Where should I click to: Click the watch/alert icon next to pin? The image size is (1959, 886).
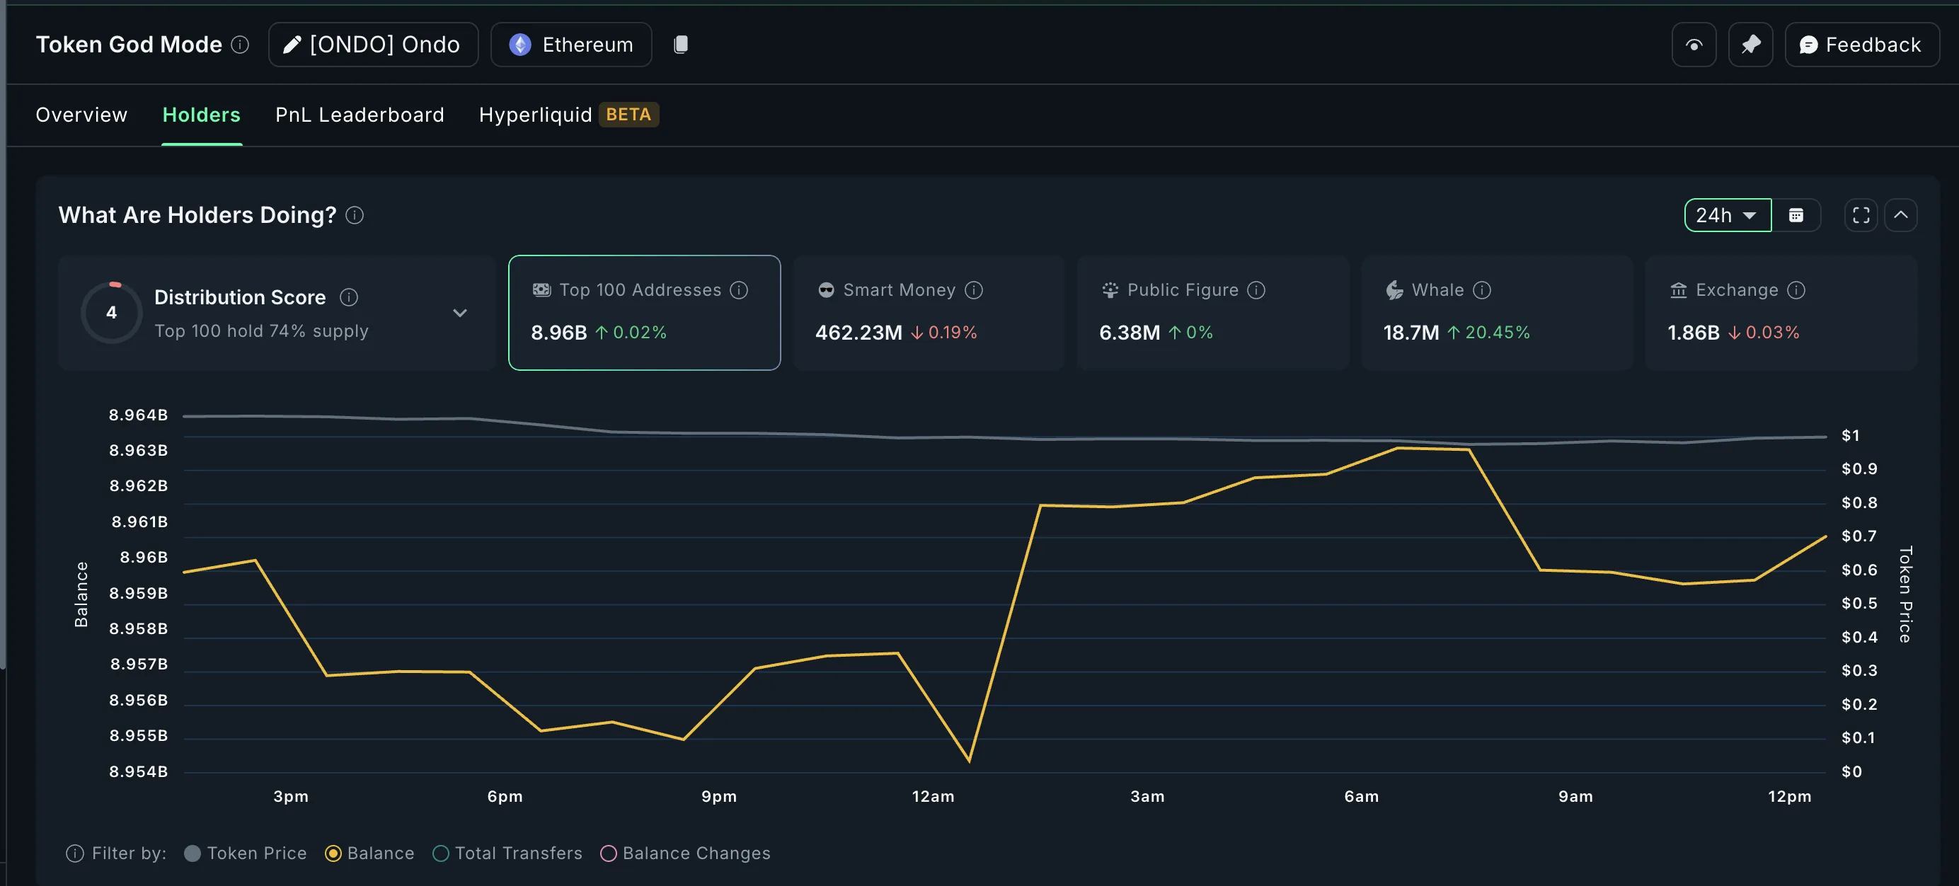click(x=1694, y=44)
